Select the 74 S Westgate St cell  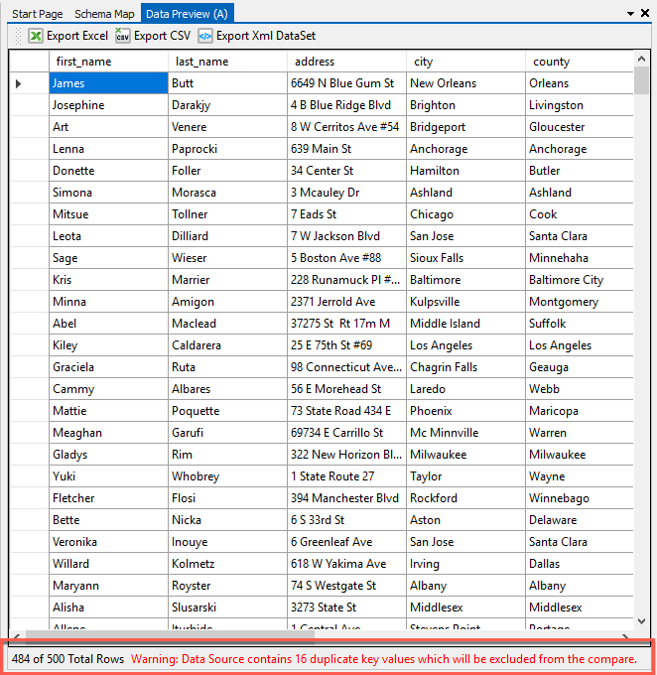coord(347,586)
